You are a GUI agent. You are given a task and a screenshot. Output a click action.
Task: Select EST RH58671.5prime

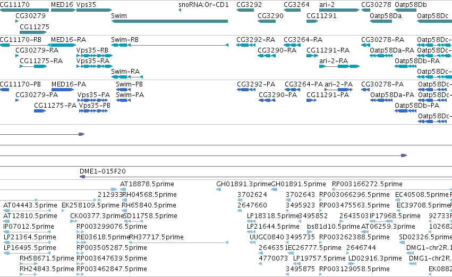pyautogui.click(x=47, y=258)
